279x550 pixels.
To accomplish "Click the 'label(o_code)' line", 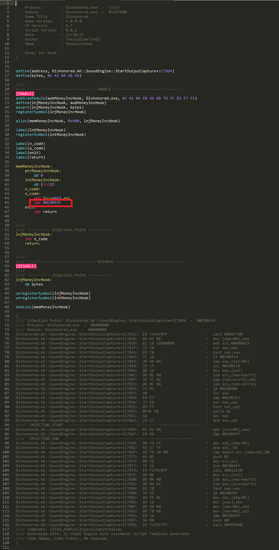I will [x=30, y=148].
